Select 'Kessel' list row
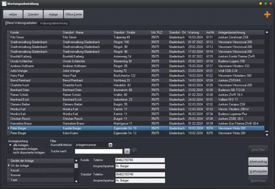Image resolution: width=275 pixels, height=189 pixels. [40, 170]
